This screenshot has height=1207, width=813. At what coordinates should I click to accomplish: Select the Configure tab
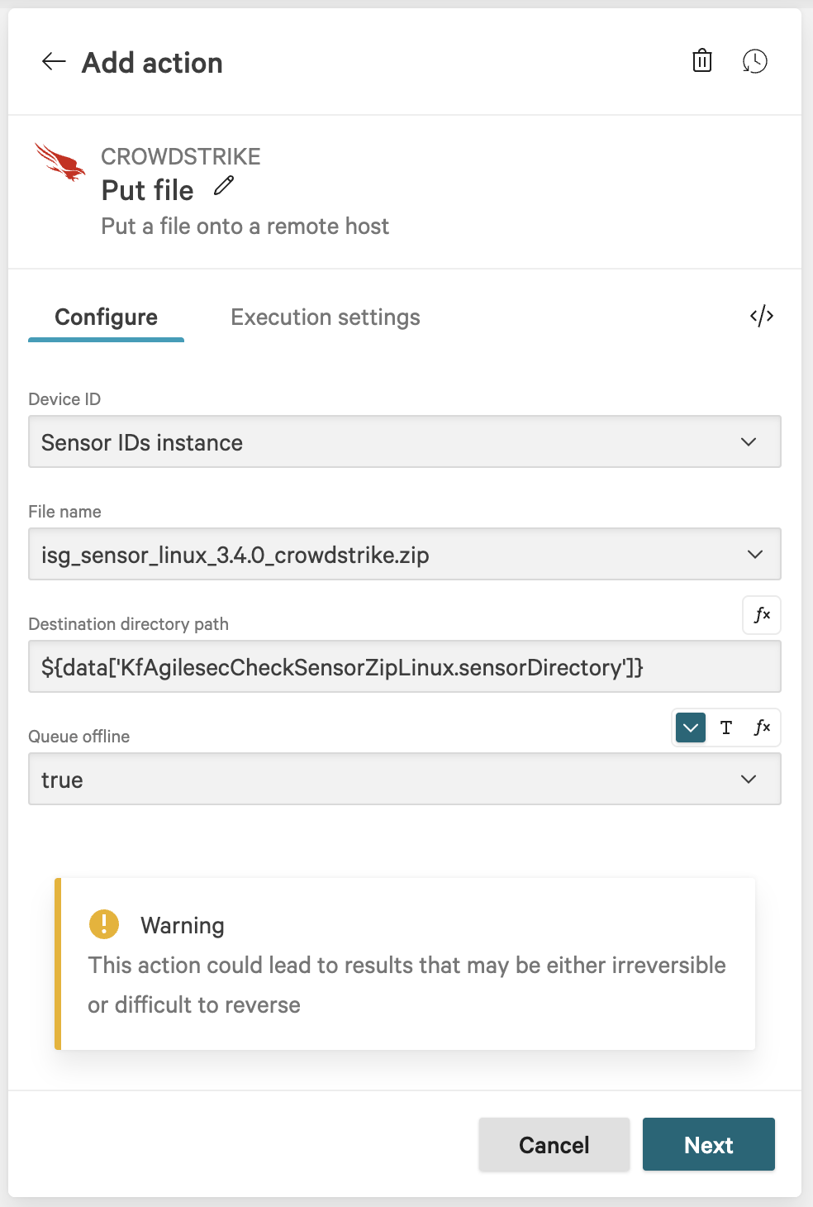(x=106, y=317)
